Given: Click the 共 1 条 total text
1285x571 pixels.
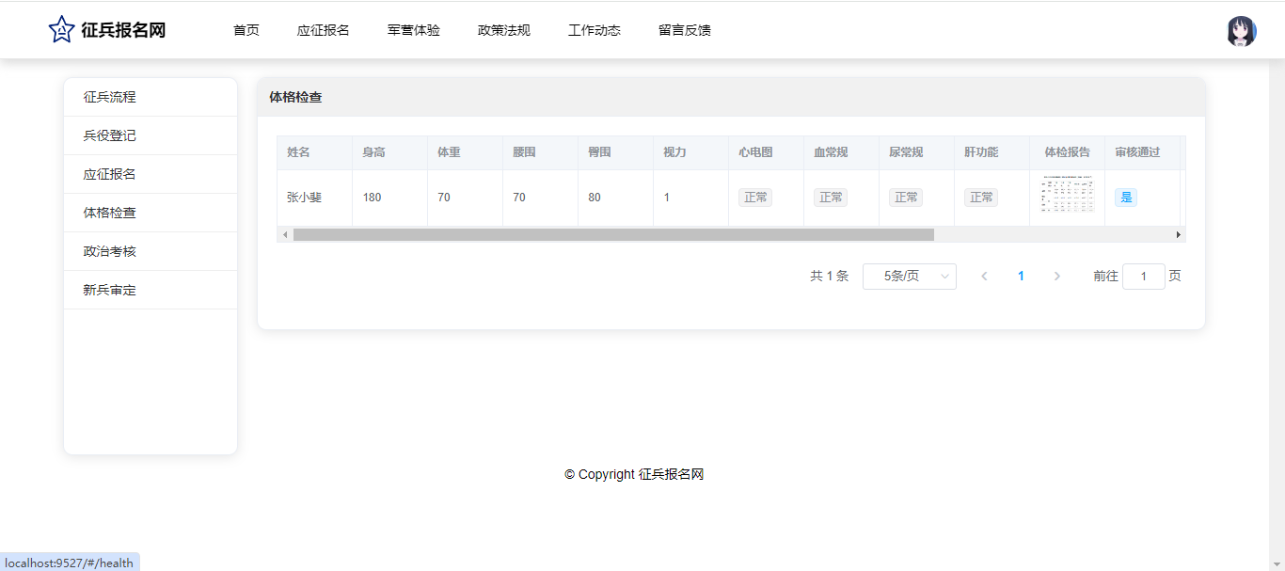Looking at the screenshot, I should 829,277.
